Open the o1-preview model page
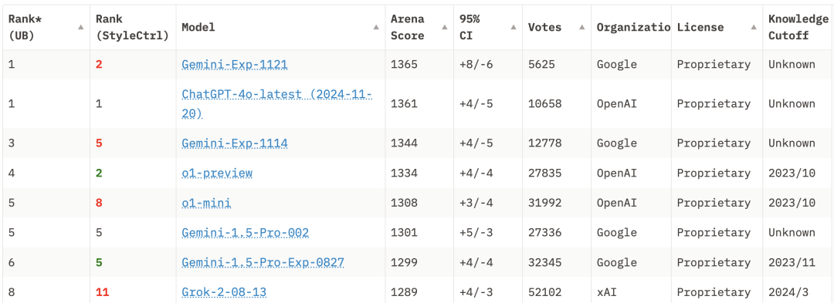The height and width of the screenshot is (303, 834). (217, 173)
